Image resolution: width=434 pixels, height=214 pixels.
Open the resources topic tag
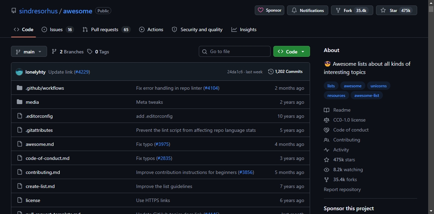pos(336,96)
